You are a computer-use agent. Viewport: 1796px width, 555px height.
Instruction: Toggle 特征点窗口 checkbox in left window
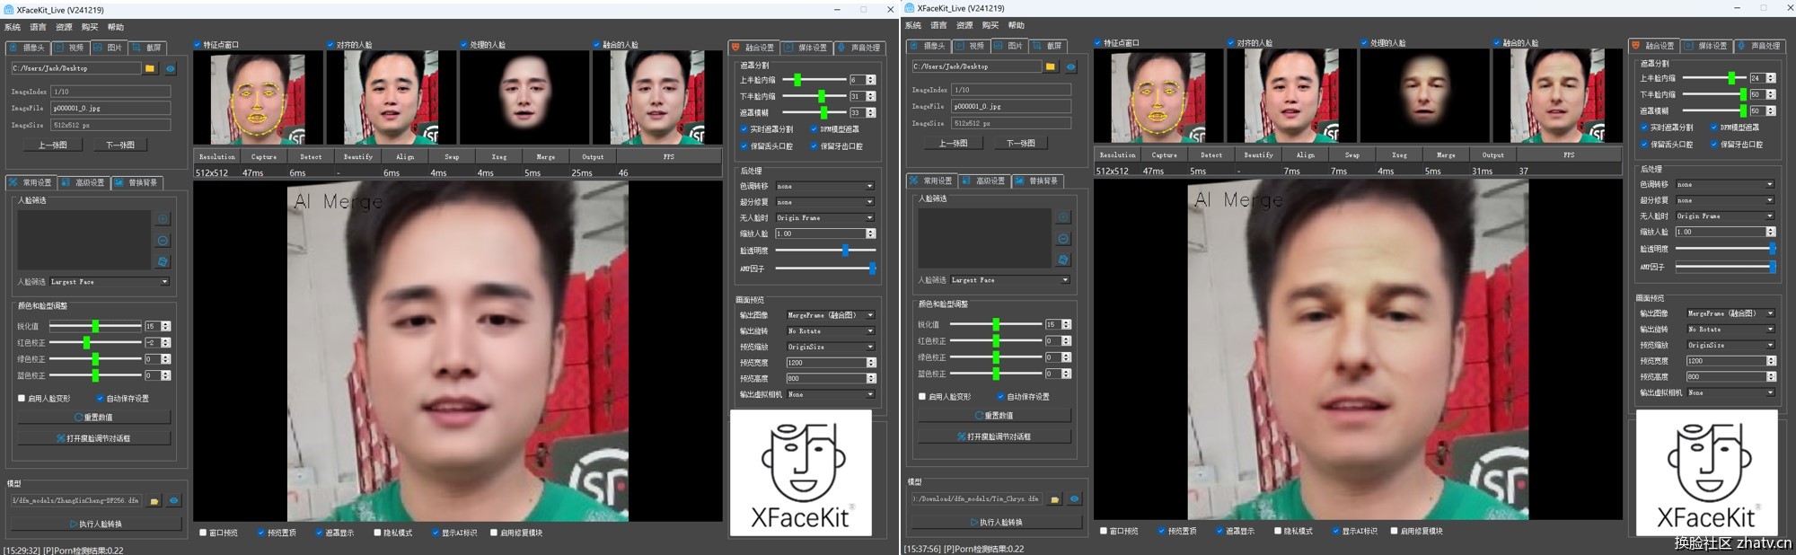click(198, 45)
